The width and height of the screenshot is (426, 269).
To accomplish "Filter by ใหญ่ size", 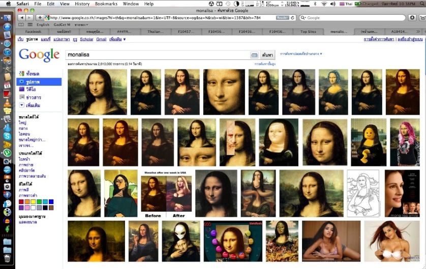I will click(22, 123).
